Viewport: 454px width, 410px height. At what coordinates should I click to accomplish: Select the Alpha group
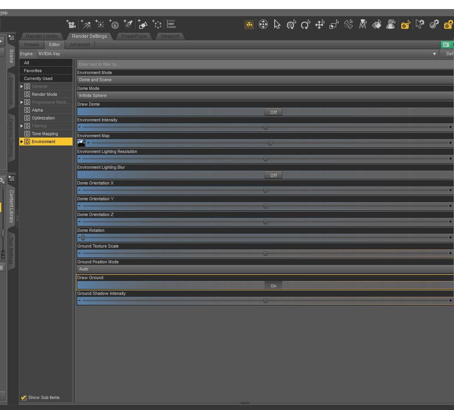click(x=46, y=110)
